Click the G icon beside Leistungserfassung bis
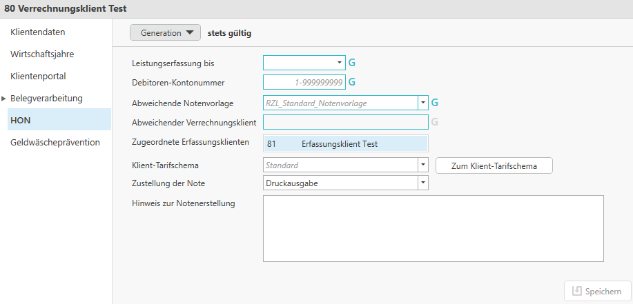 [351, 63]
